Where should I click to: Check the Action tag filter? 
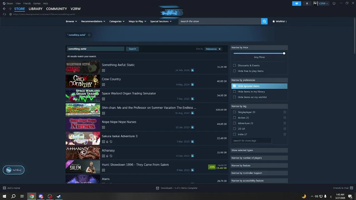(x=234, y=118)
